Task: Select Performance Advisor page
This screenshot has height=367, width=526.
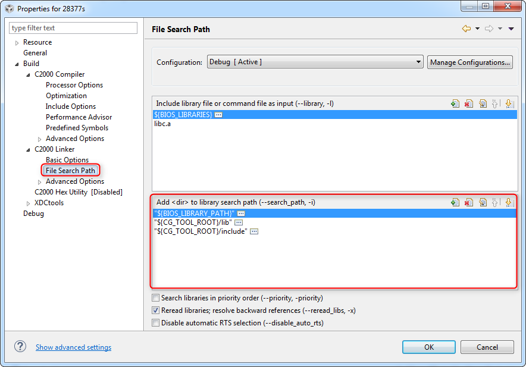Action: tap(79, 117)
